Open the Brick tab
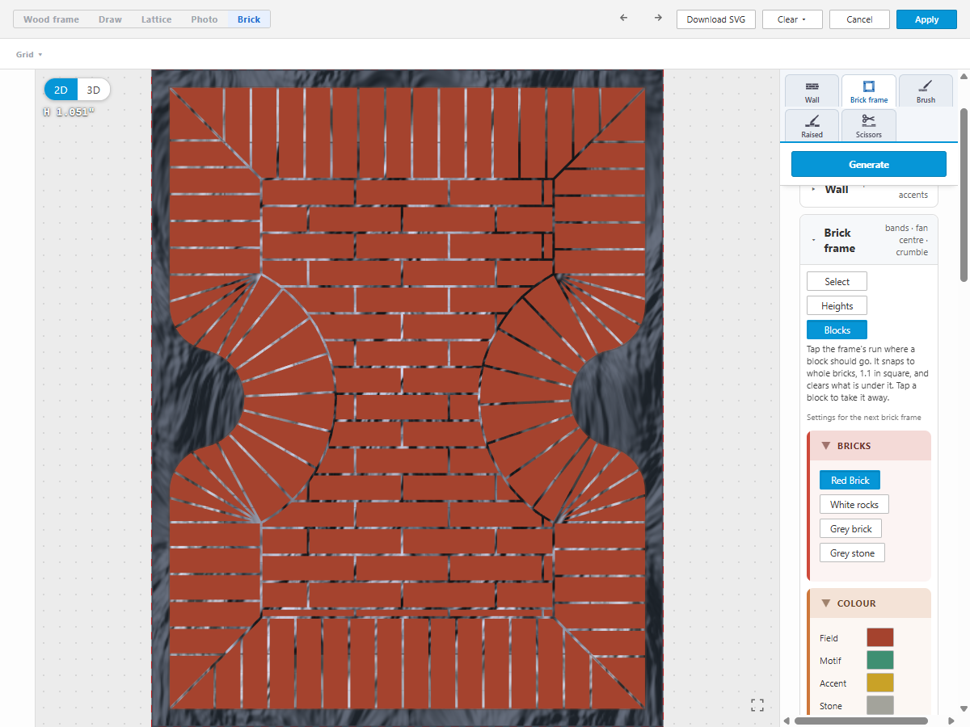Screen dimensions: 970x727 point(249,19)
